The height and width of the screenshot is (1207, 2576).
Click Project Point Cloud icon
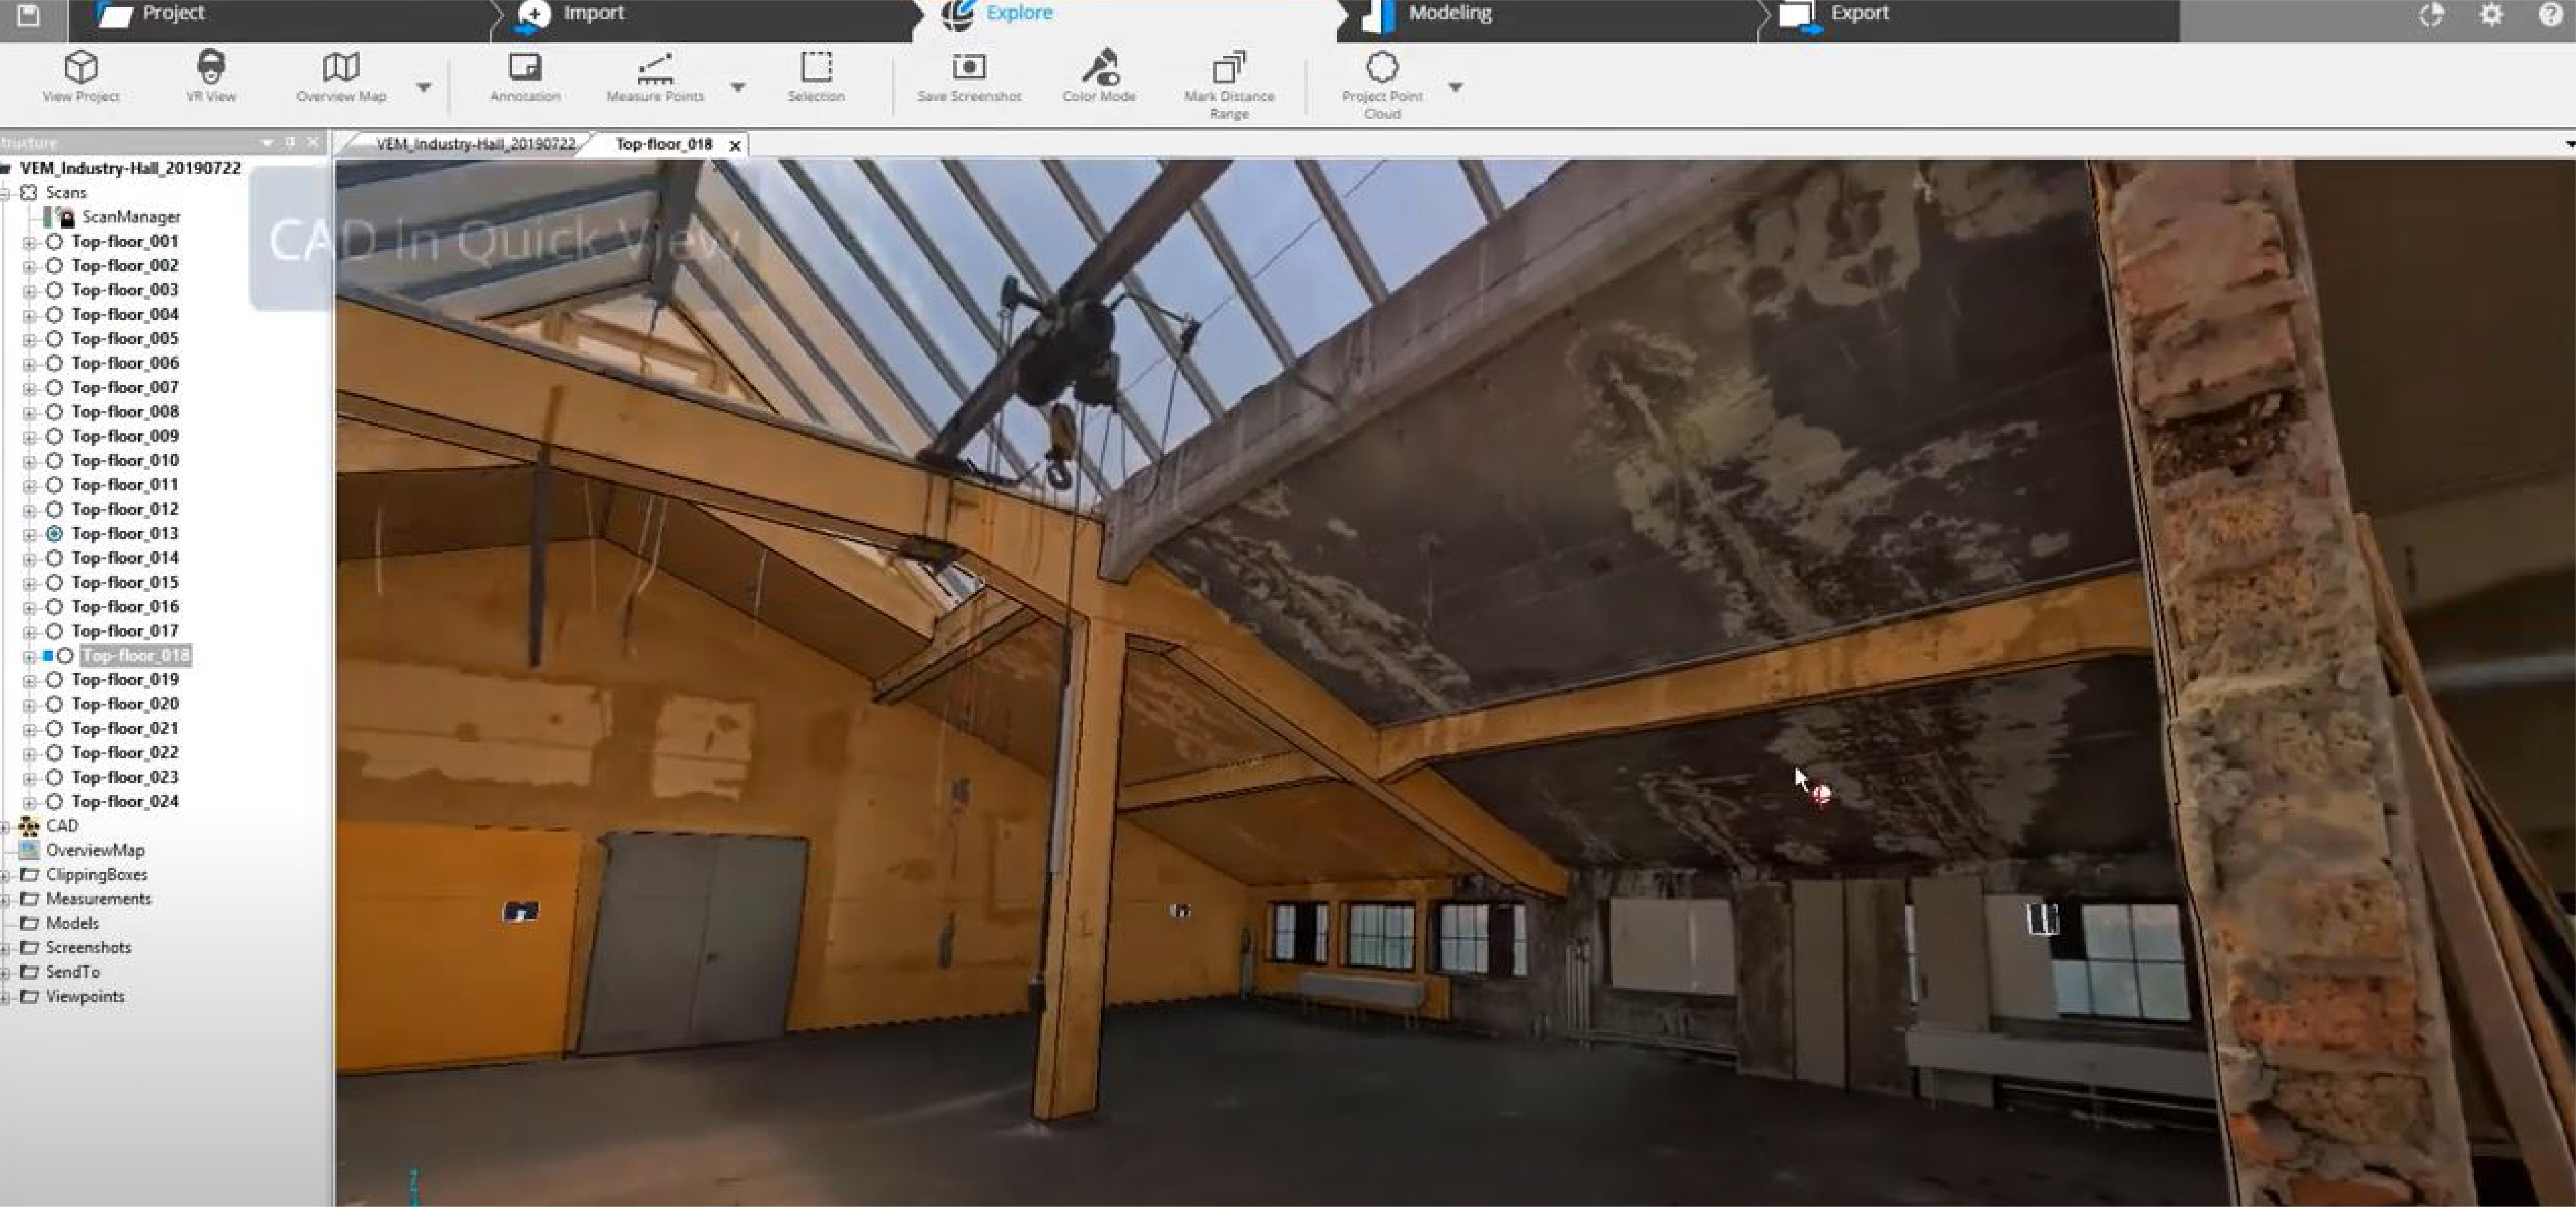[x=1382, y=67]
